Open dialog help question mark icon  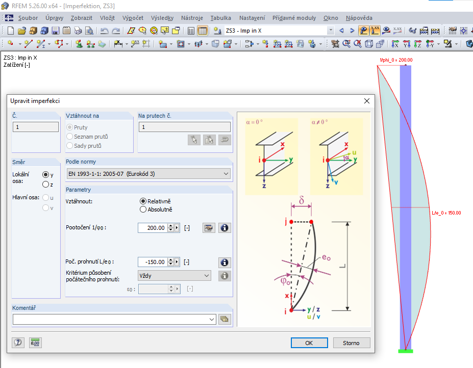18,343
